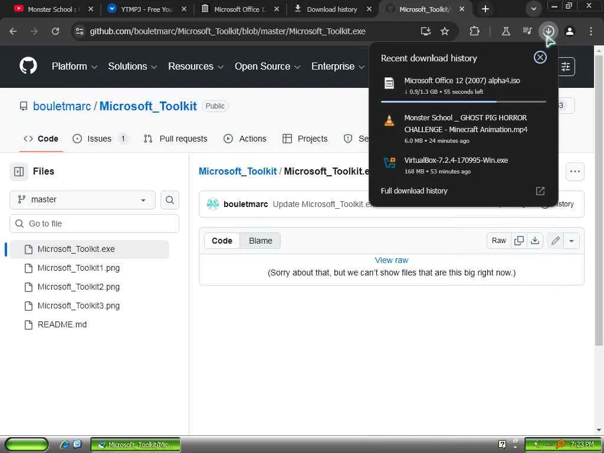Image resolution: width=604 pixels, height=453 pixels.
Task: Open the Microsoft_Toolkit repository title link
Action: [x=148, y=106]
